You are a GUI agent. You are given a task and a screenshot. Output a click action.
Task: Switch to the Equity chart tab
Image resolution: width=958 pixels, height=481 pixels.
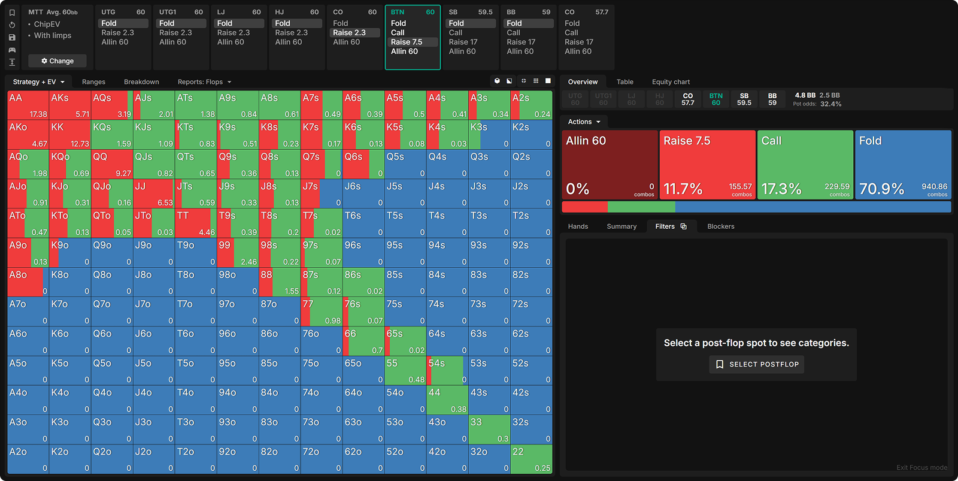tap(671, 82)
